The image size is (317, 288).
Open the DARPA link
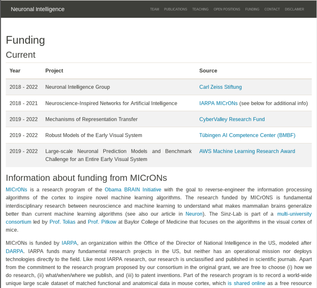(15, 251)
